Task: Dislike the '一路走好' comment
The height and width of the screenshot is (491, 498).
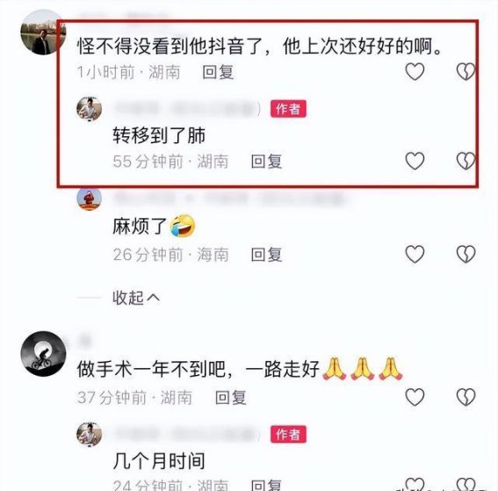Action: 466,397
